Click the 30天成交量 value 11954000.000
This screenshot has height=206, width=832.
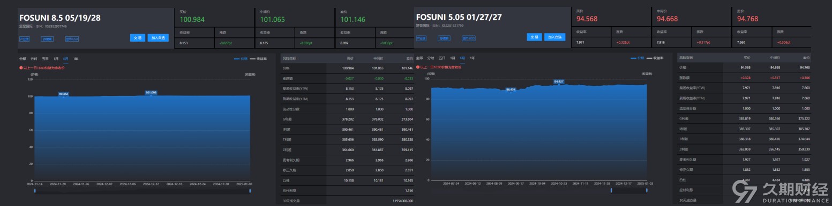(x=402, y=200)
